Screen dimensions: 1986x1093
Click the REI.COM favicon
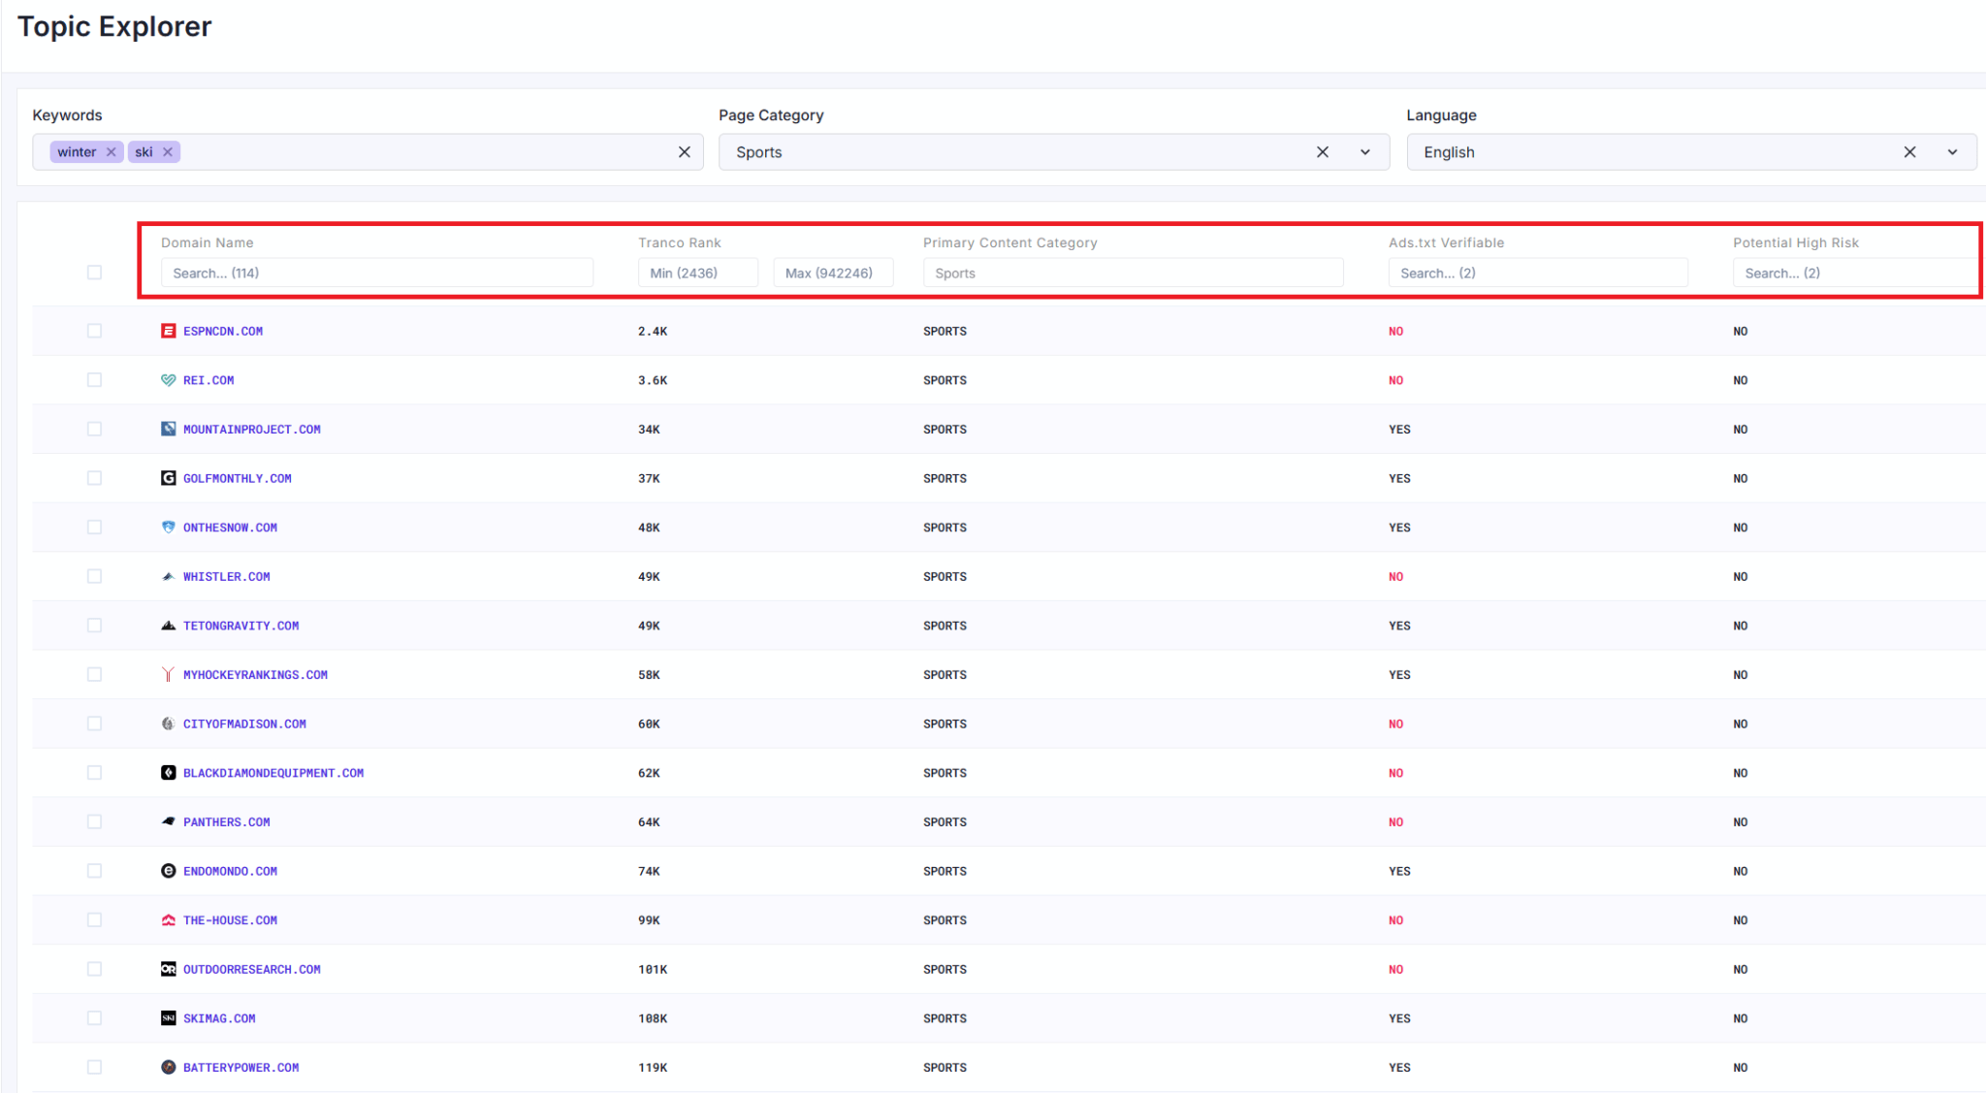click(169, 380)
